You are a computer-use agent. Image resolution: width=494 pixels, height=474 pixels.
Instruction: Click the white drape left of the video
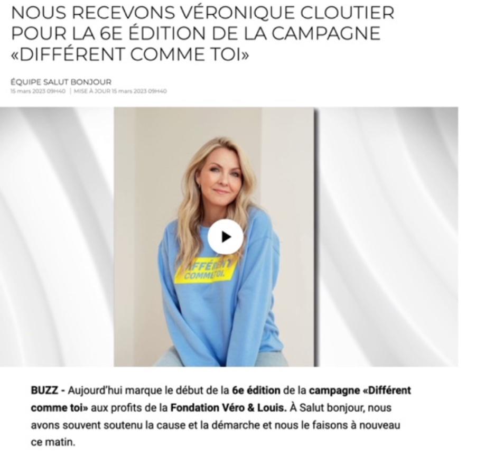click(x=57, y=237)
